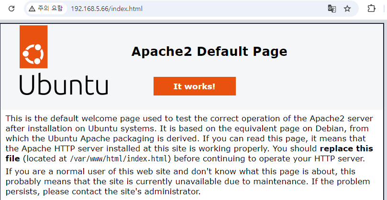Image resolution: width=387 pixels, height=200 pixels.
Task: Reload the page with the refresh icon
Action: click(x=11, y=9)
